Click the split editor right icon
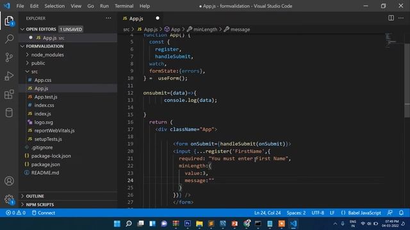Viewport: 410px width, 230px height. coord(391,18)
